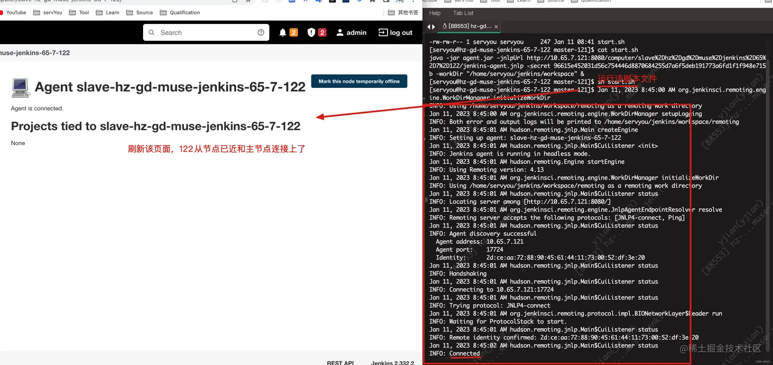Click the terminal tab scroll-right arrow
Image resolution: width=773 pixels, height=365 pixels.
pos(434,26)
